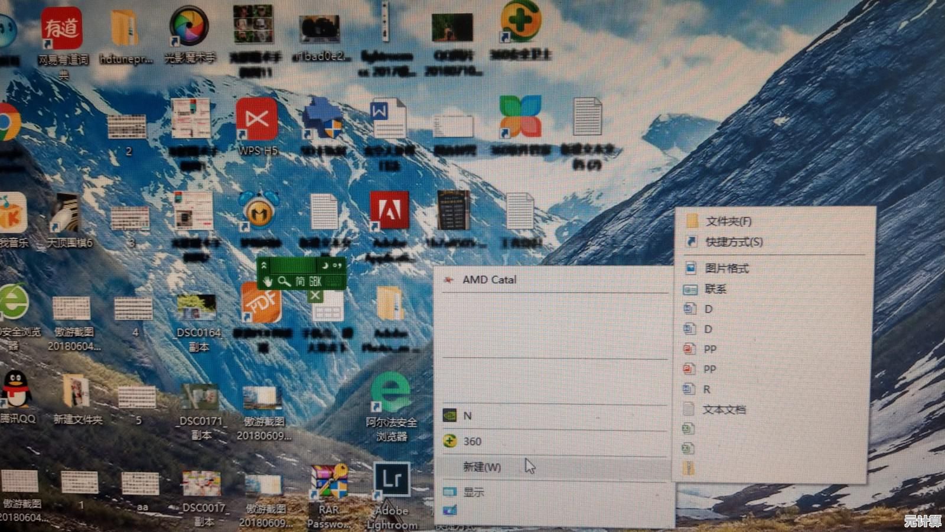Launch Adobe Lightroom from the desktop

click(x=392, y=480)
